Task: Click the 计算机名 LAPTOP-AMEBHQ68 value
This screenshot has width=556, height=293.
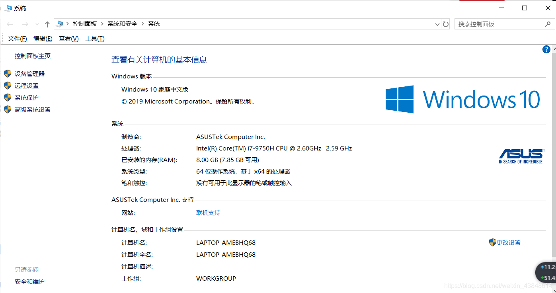Action: [226, 242]
